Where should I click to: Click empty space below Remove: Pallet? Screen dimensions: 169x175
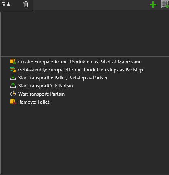85,139
